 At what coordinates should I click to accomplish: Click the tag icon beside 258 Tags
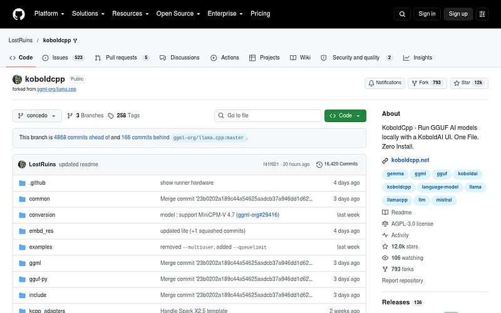[111, 116]
